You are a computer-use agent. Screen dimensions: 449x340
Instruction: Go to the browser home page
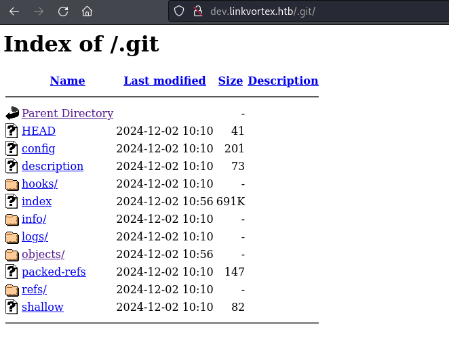pos(87,12)
